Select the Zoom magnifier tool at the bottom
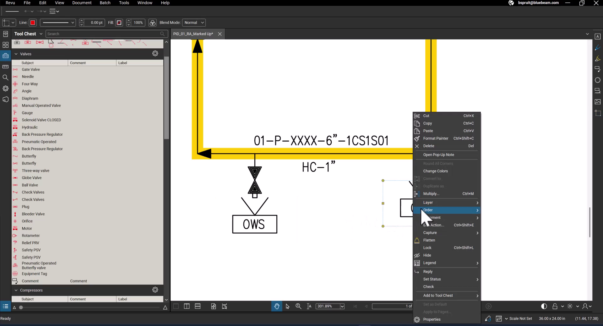The image size is (603, 326). (298, 306)
